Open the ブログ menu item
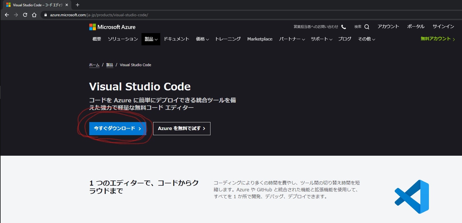The image size is (462, 223). 345,39
